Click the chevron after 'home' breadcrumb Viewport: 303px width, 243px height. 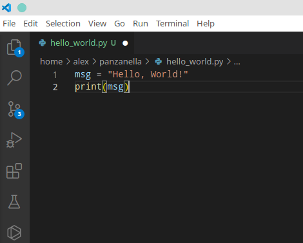(68, 62)
